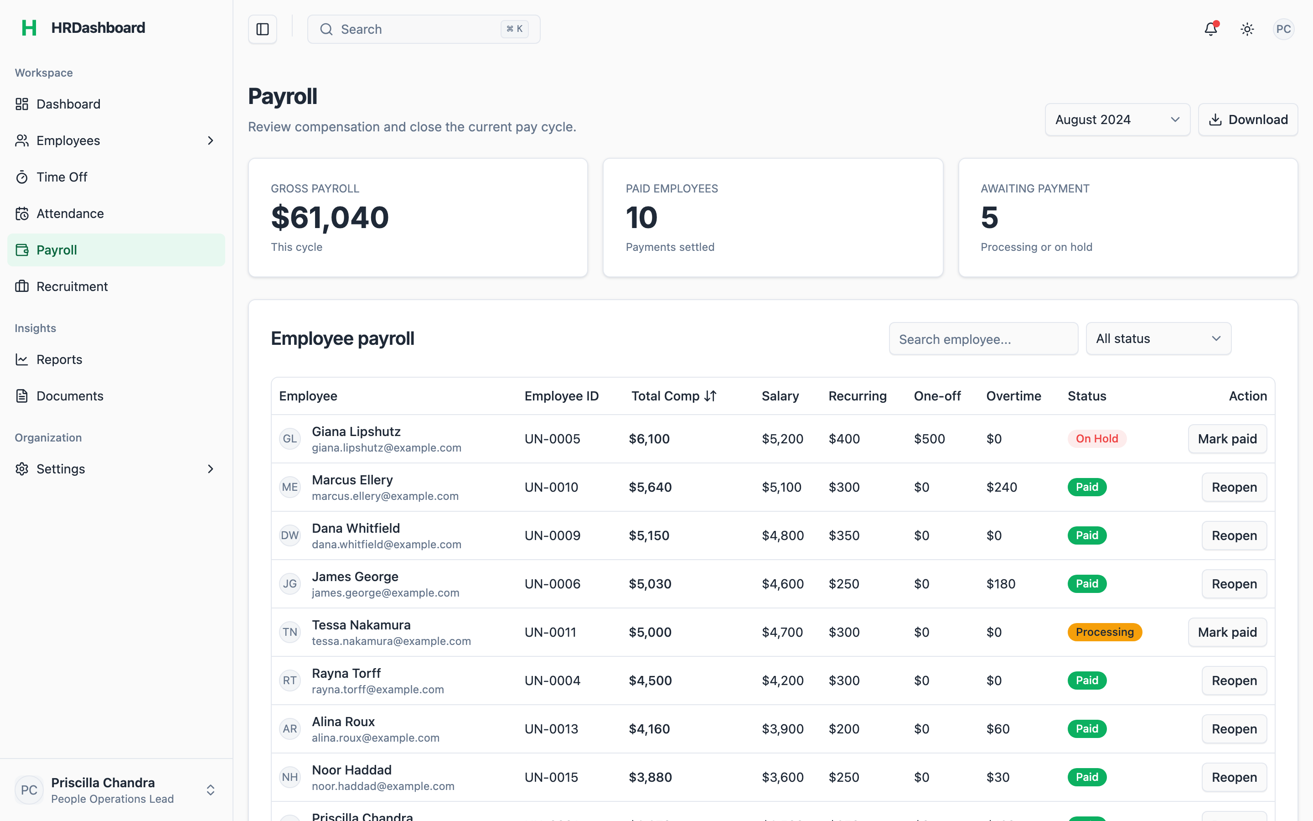Toggle the sidebar panel icon
Image resolution: width=1313 pixels, height=821 pixels.
point(263,29)
